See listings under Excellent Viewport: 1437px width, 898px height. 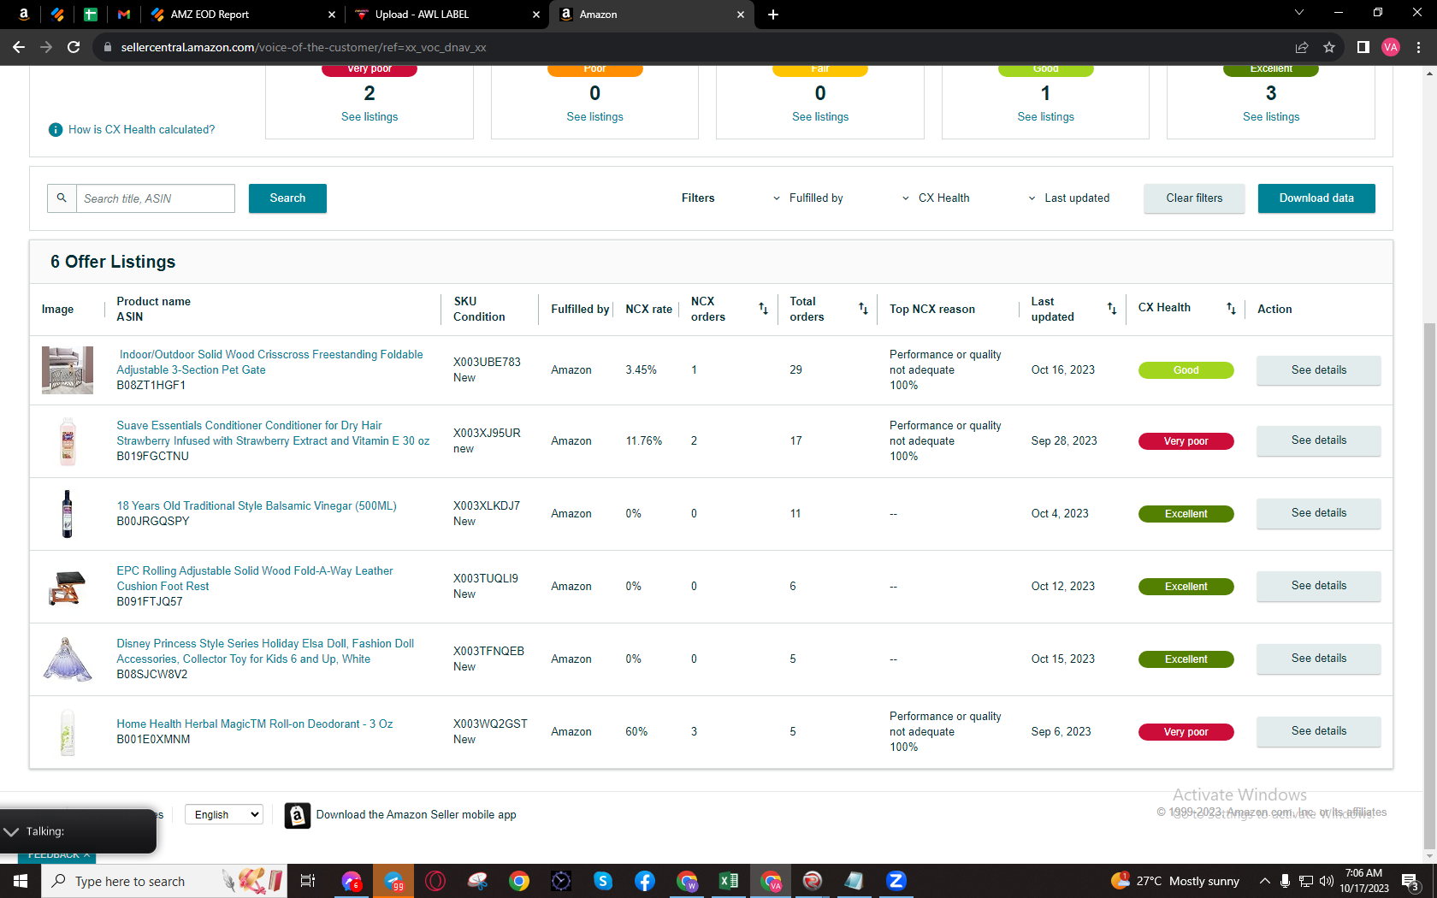pos(1271,117)
